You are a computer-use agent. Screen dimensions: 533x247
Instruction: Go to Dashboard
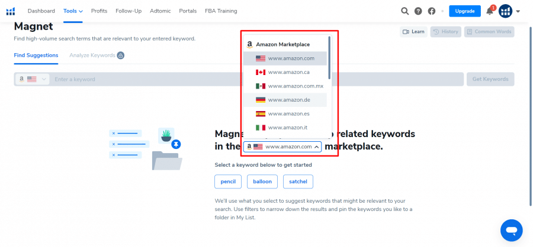[x=41, y=11]
